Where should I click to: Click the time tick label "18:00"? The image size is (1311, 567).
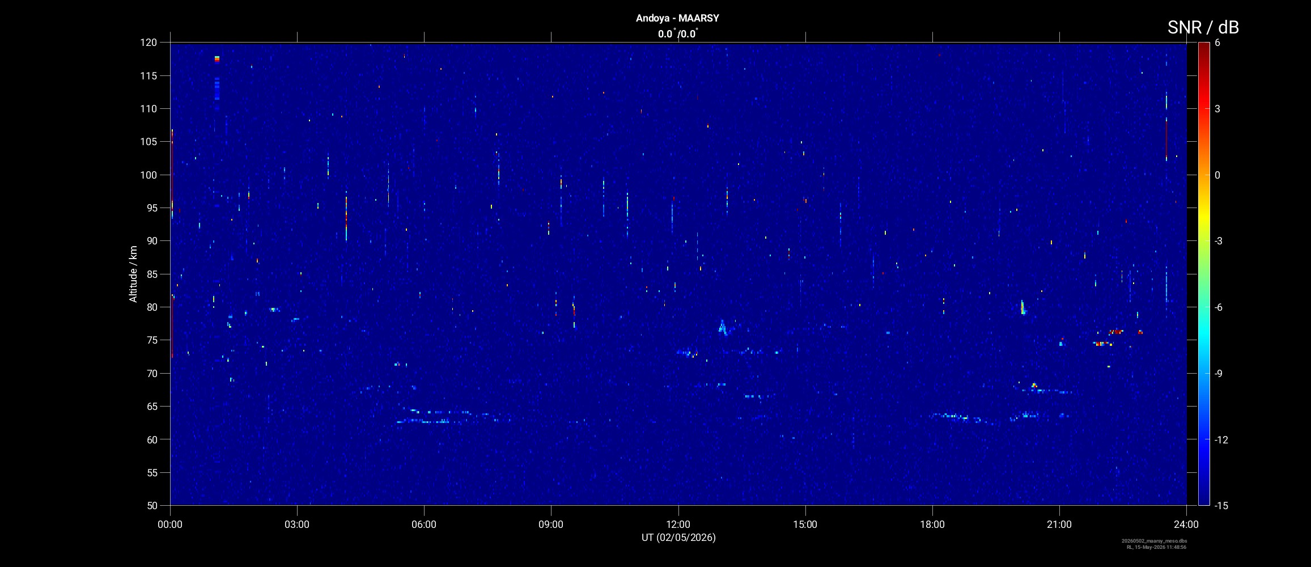point(932,524)
